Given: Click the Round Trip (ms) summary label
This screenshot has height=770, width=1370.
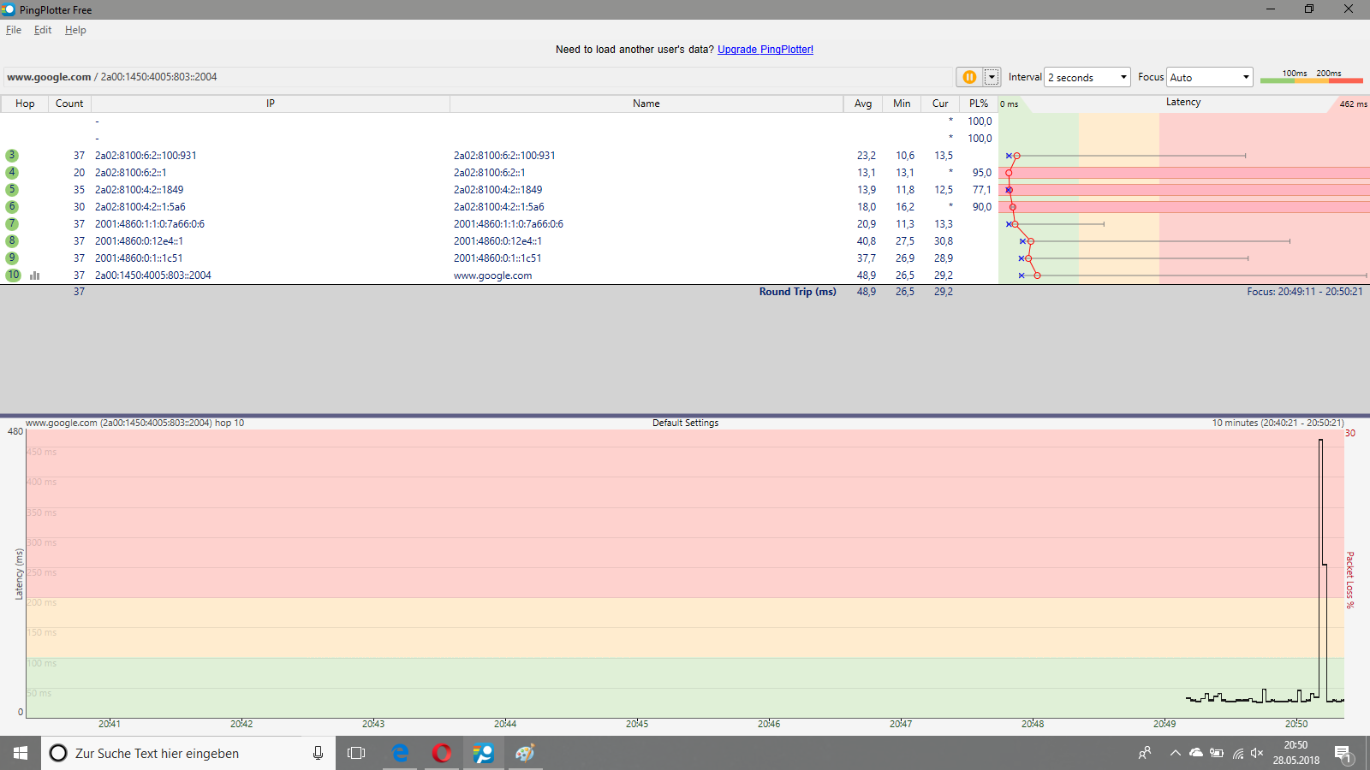Looking at the screenshot, I should tap(797, 292).
